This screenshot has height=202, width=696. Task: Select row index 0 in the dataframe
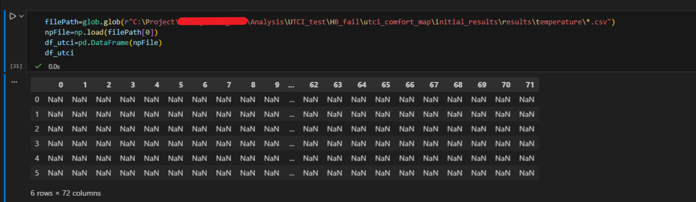(37, 100)
